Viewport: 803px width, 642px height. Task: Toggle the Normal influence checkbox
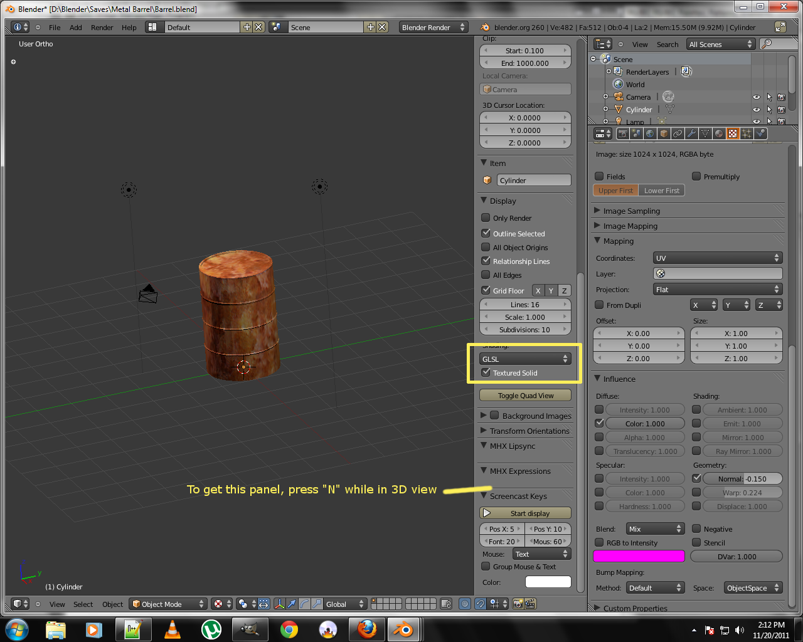pos(696,478)
